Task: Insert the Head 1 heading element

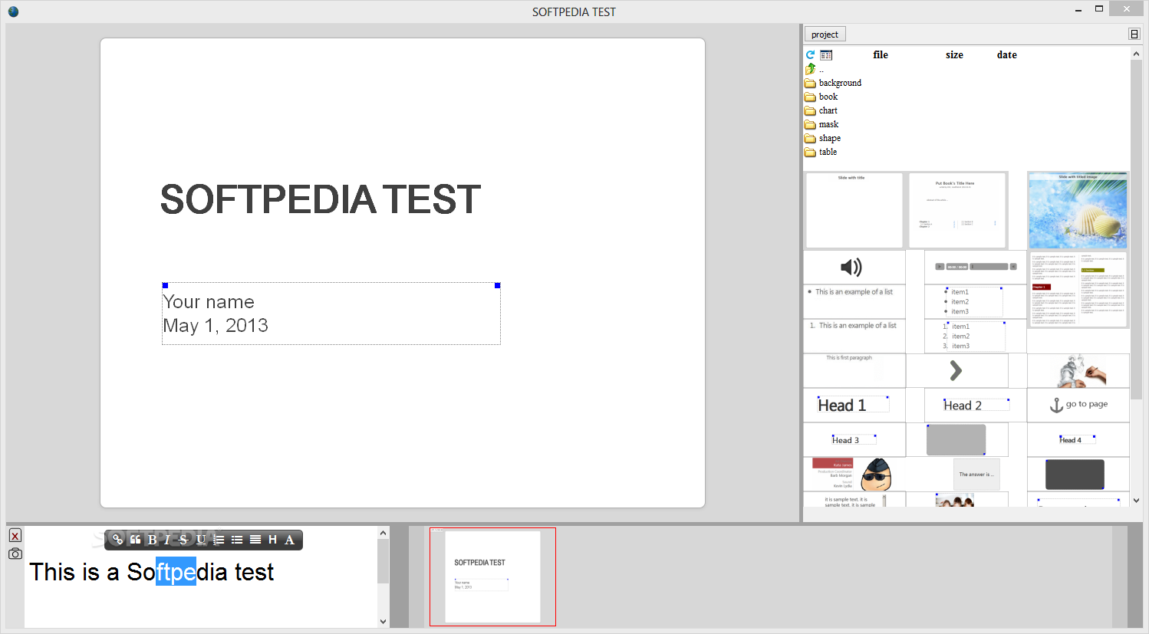Action: click(x=854, y=405)
